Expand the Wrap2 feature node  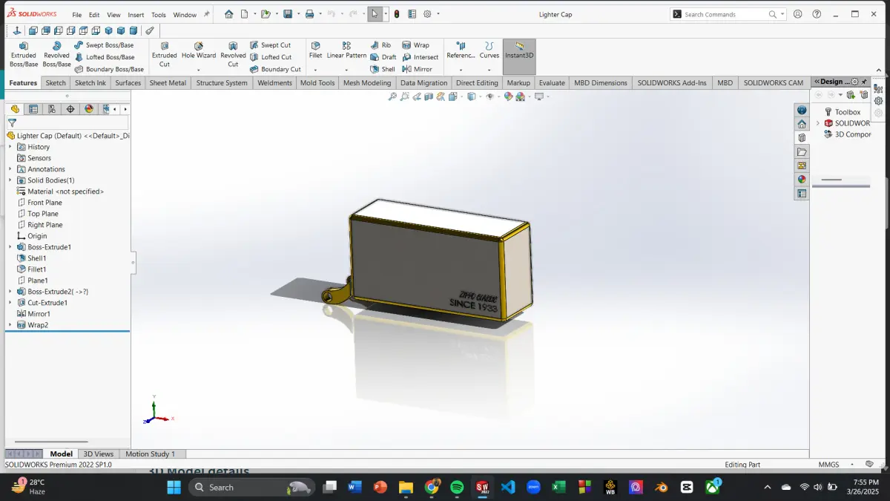10,325
